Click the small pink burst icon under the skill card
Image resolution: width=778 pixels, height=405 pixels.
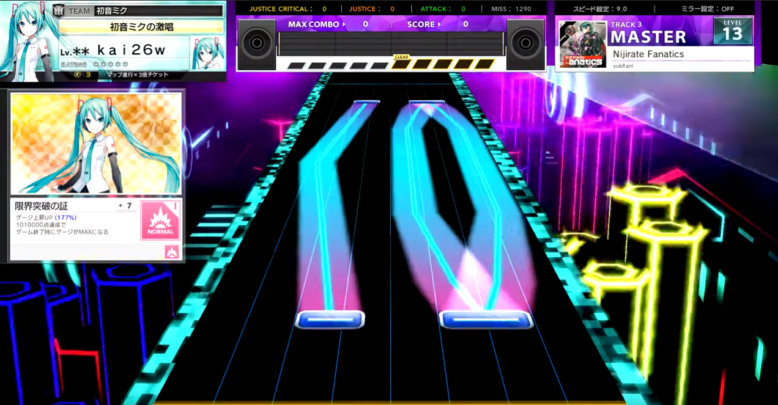(172, 252)
